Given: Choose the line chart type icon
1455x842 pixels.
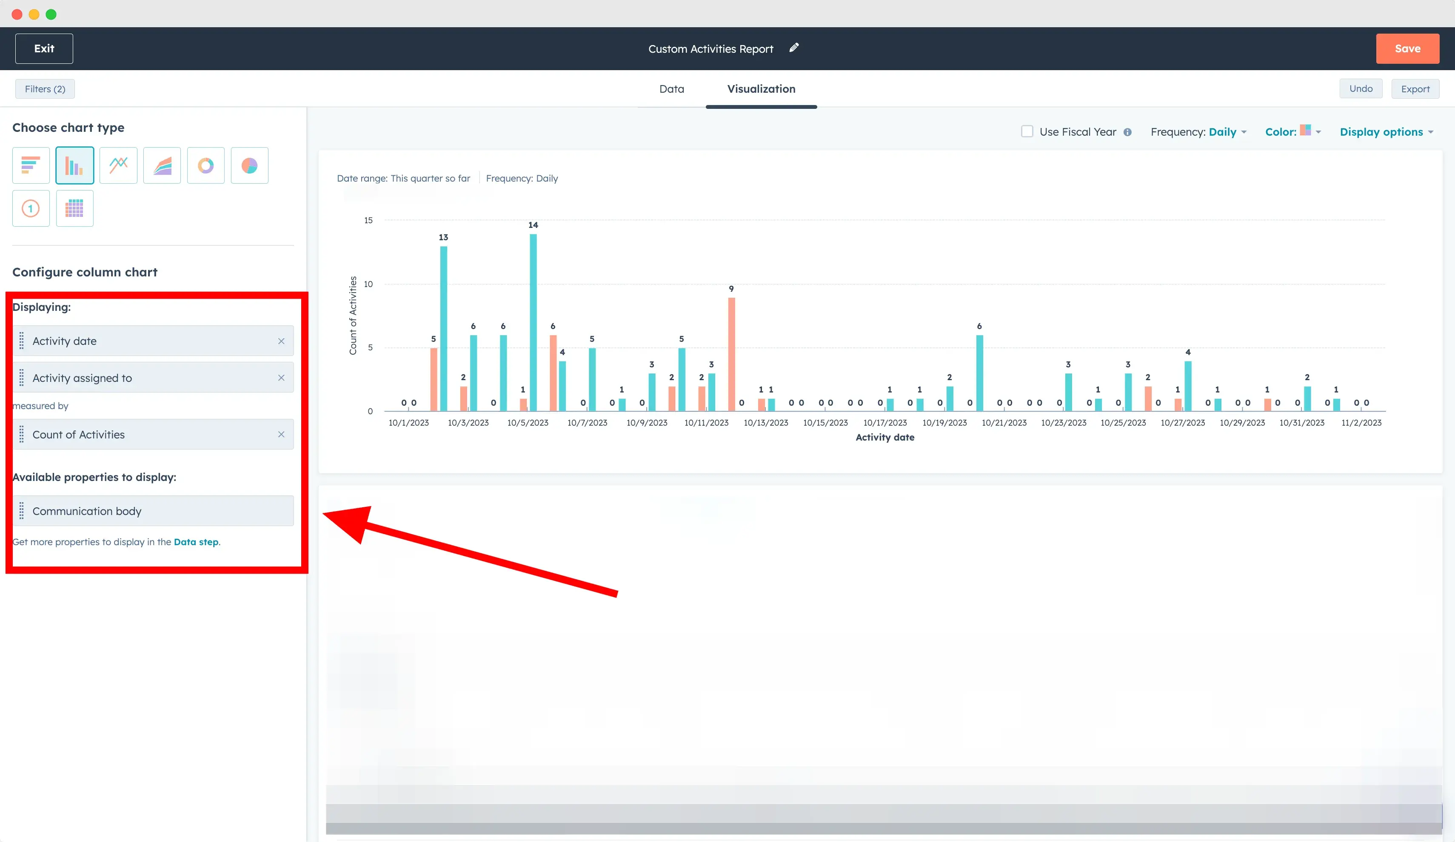Looking at the screenshot, I should (118, 165).
